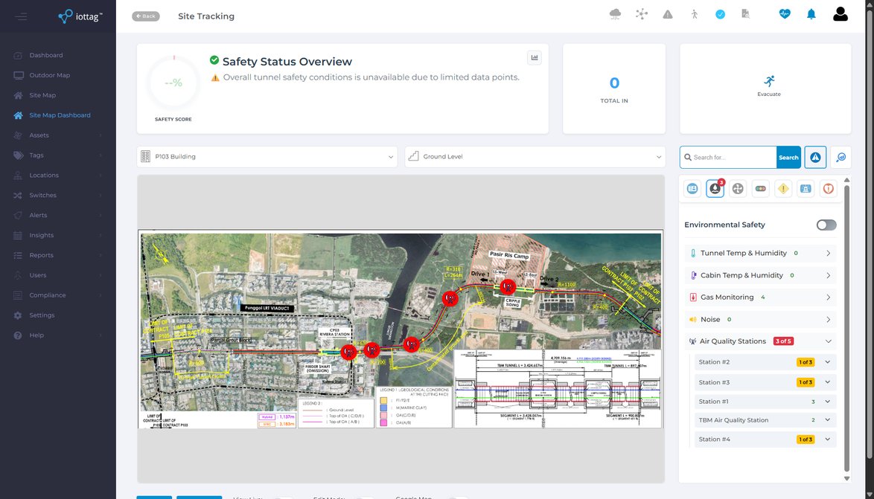This screenshot has height=499, width=874.
Task: Toggle the Environmental Safety switch
Action: click(x=826, y=225)
